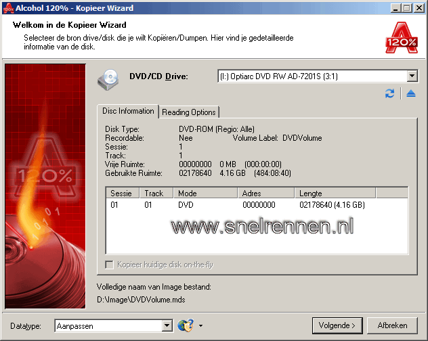428x341 pixels.
Task: Click the Adres column header
Action: click(x=266, y=193)
